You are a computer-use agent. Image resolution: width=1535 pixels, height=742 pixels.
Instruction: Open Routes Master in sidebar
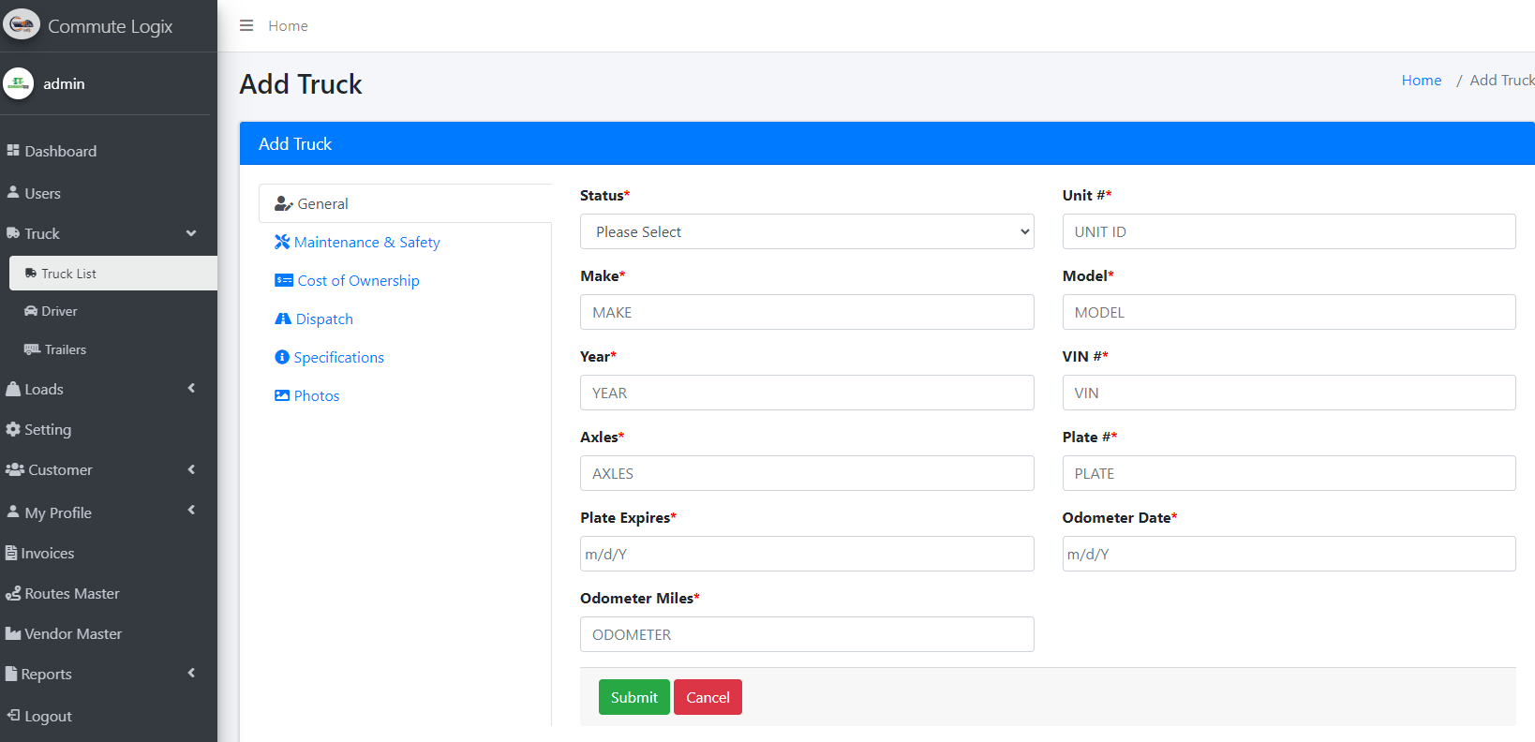click(71, 593)
